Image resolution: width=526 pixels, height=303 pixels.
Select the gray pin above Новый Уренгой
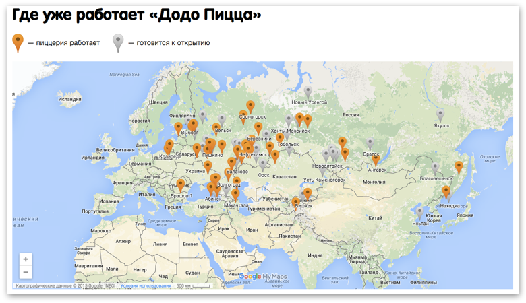(308, 92)
